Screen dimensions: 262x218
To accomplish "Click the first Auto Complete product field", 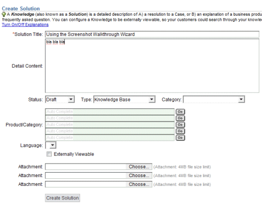I will click(x=110, y=112).
